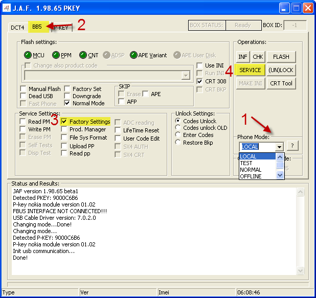
Task: Click the Imei status bar cell
Action: tap(196, 292)
